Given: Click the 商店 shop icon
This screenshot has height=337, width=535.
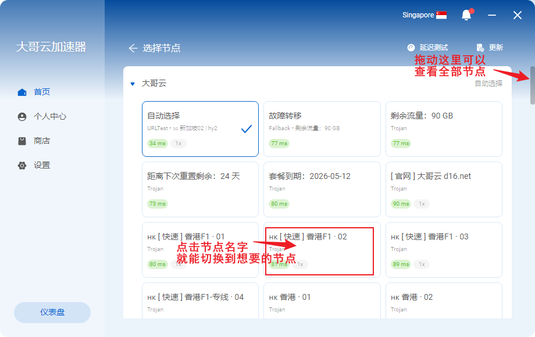Looking at the screenshot, I should click(22, 141).
